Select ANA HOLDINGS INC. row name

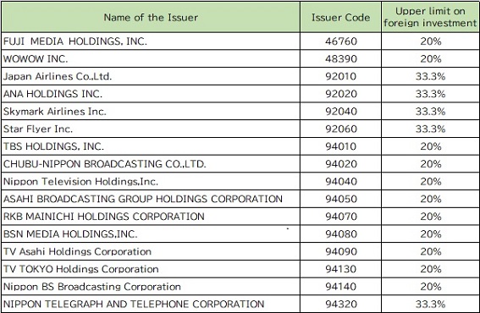[151, 94]
